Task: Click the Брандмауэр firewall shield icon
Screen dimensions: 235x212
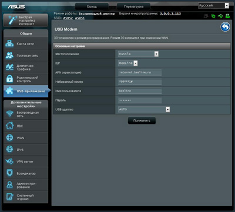Action: pos(9,173)
